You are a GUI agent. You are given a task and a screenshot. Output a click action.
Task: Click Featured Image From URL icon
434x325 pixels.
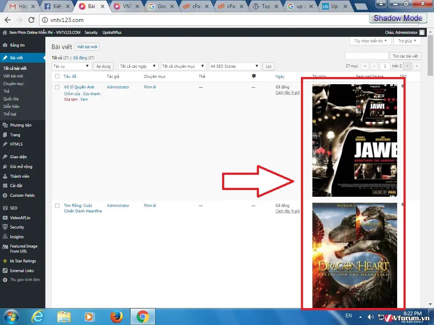tap(5, 247)
